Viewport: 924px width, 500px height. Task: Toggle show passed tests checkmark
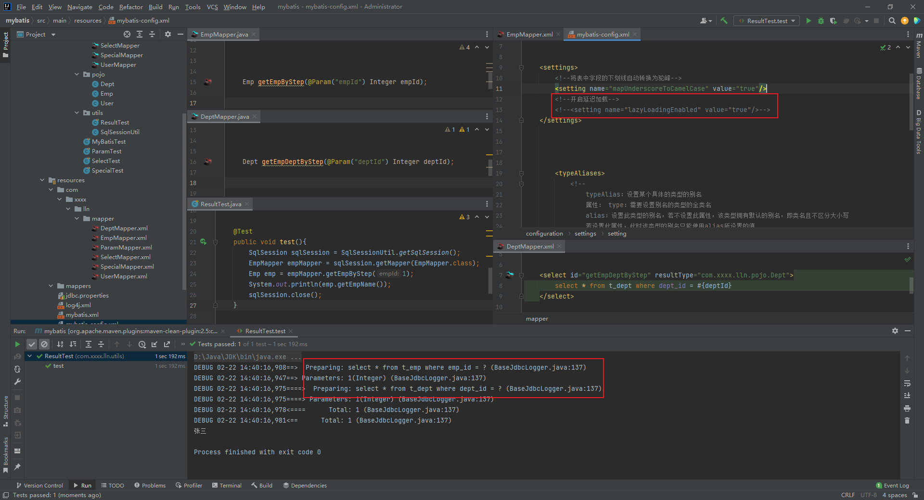(32, 344)
